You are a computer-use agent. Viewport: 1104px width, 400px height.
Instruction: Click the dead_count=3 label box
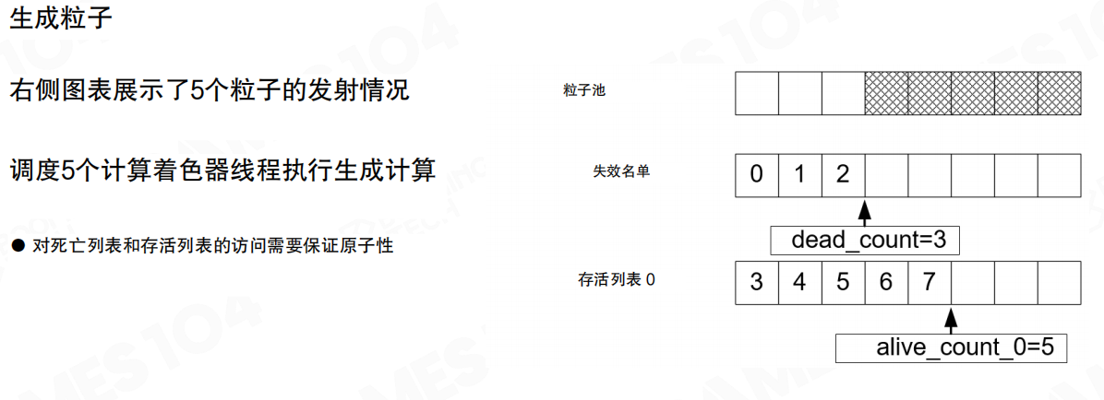865,241
